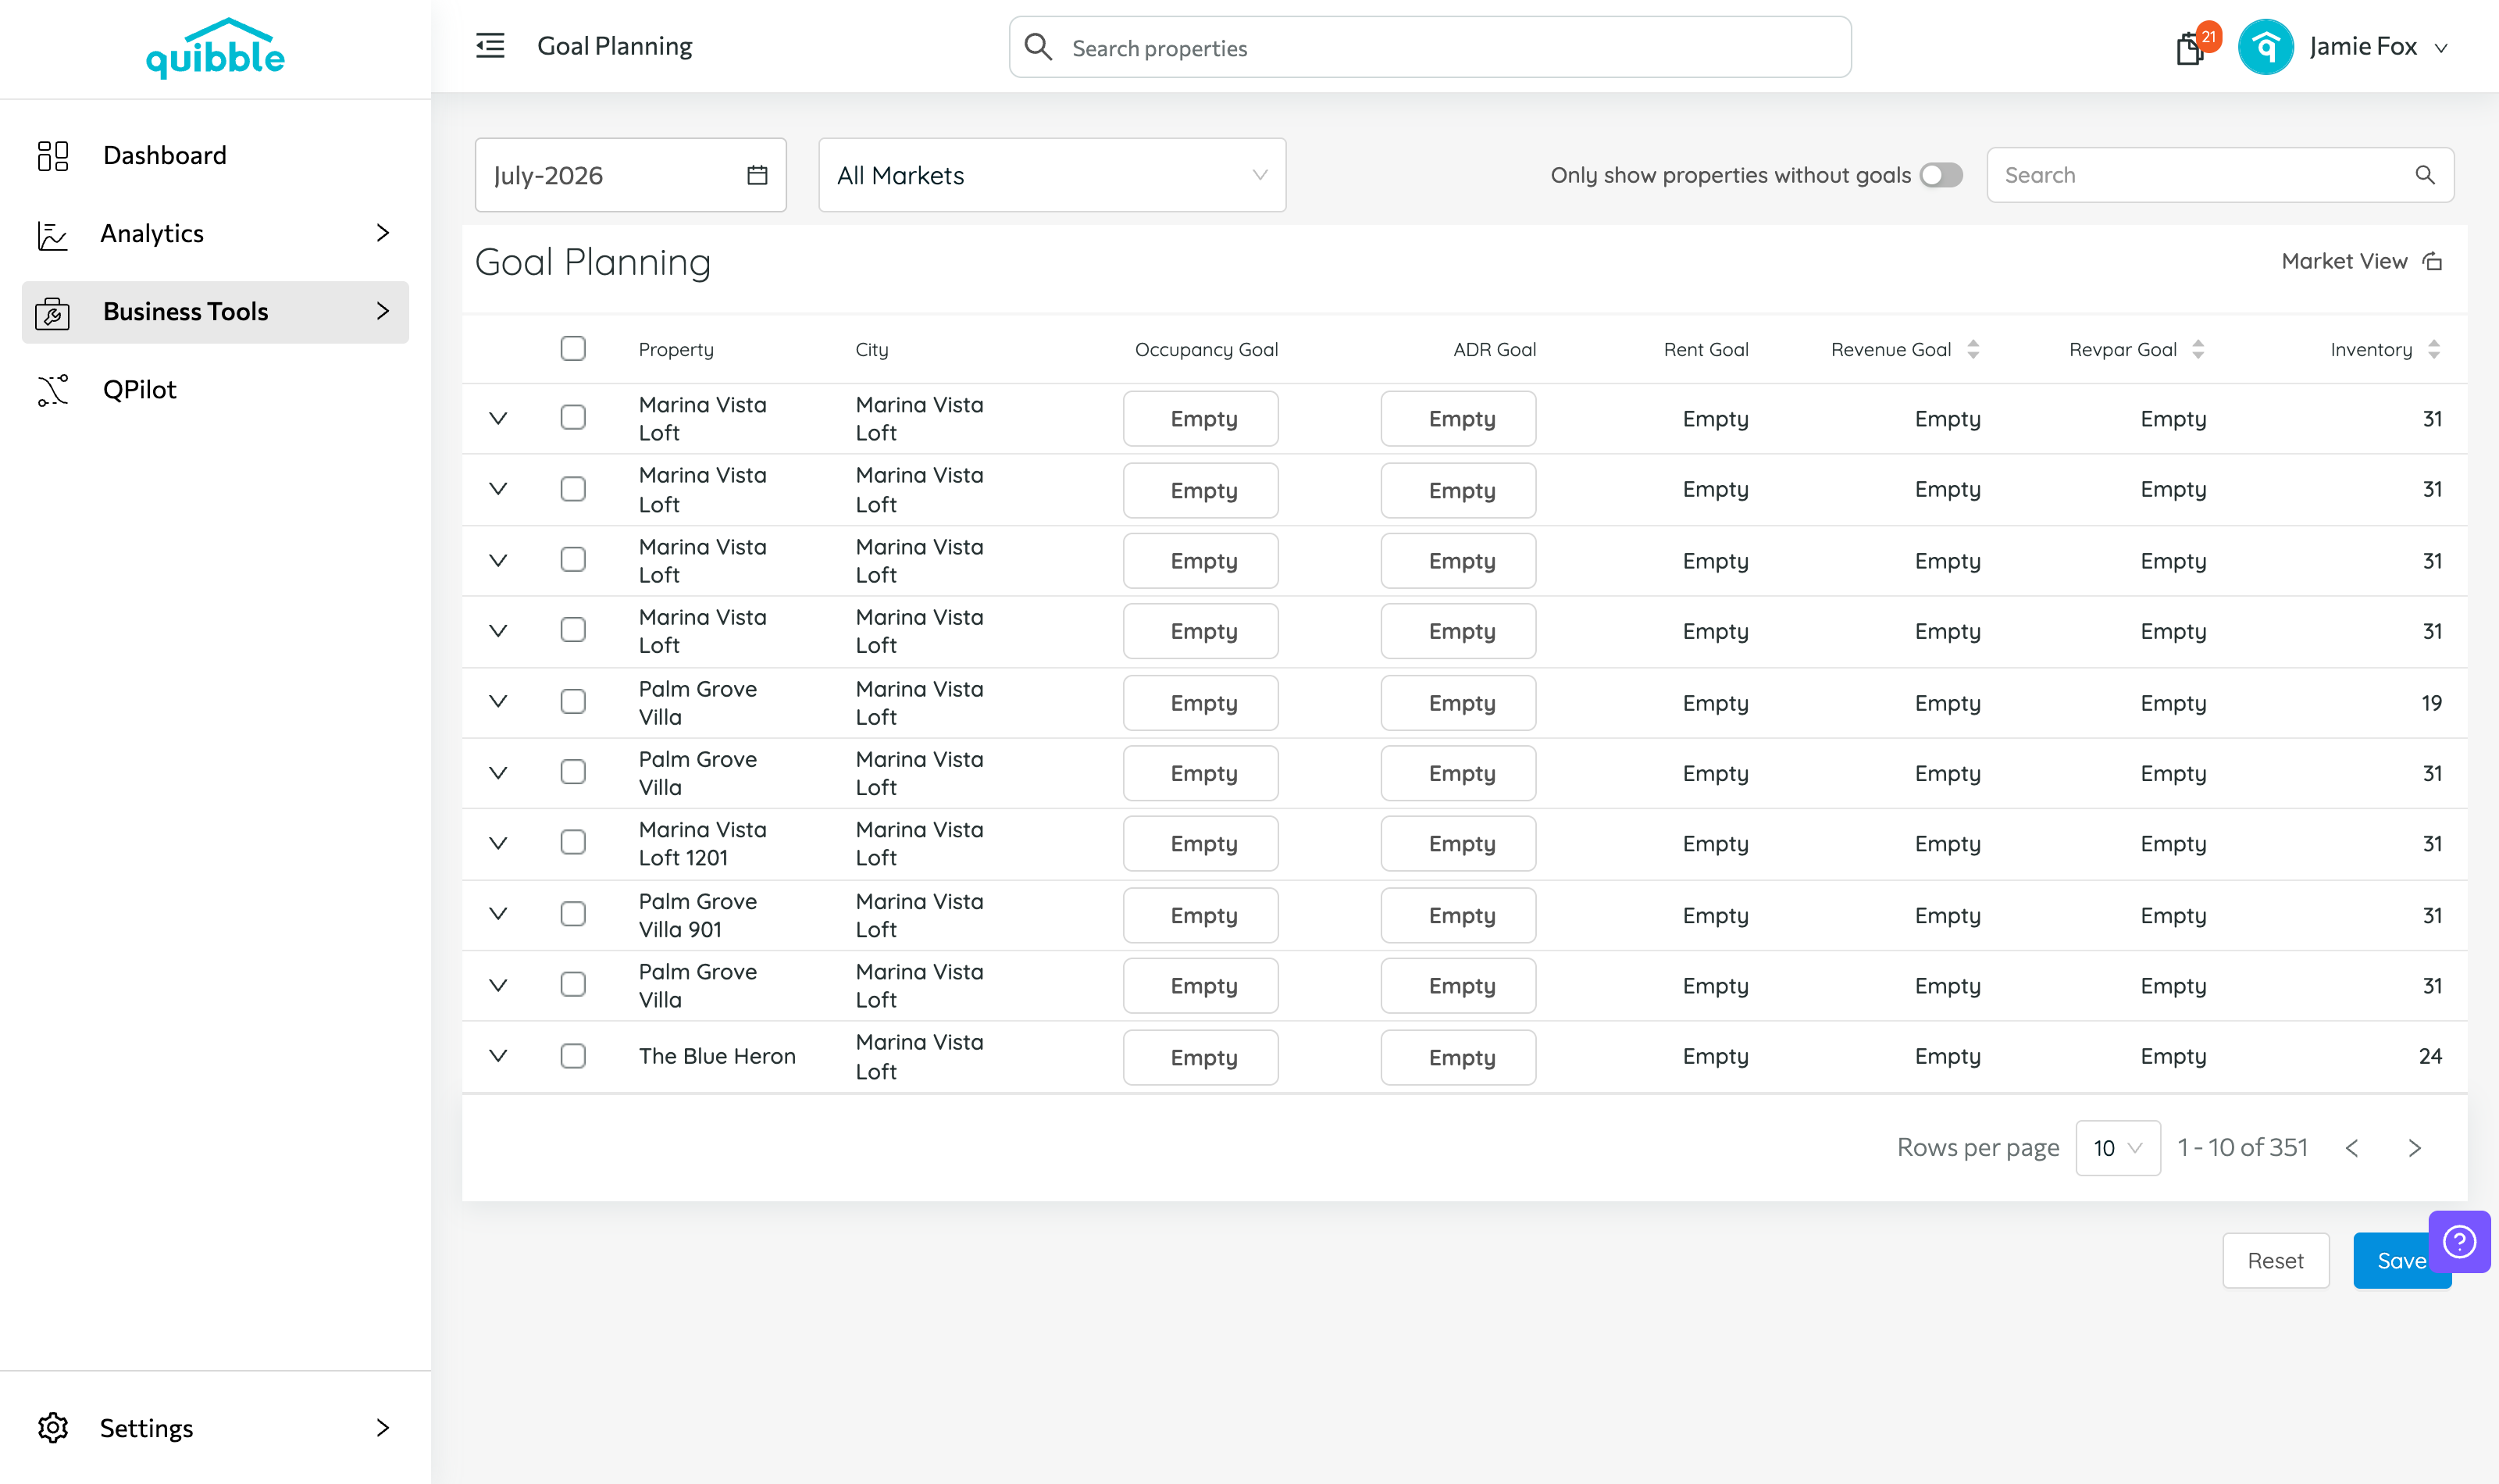
Task: Go to previous page arrow
Action: 2351,1148
